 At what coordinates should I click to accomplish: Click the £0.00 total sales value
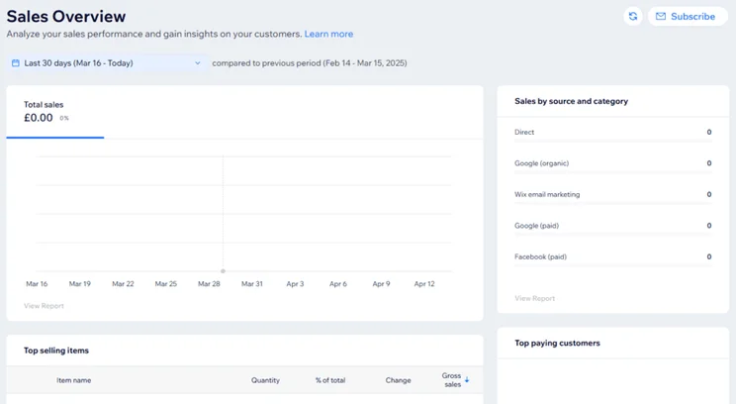point(39,118)
